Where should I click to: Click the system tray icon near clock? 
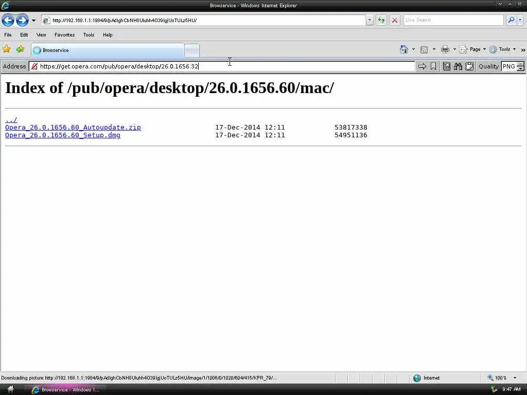(494, 389)
